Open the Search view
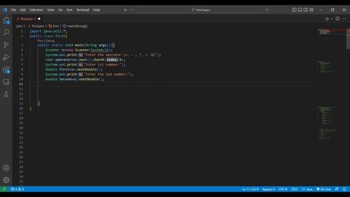The width and height of the screenshot is (350, 197). [x=6, y=33]
